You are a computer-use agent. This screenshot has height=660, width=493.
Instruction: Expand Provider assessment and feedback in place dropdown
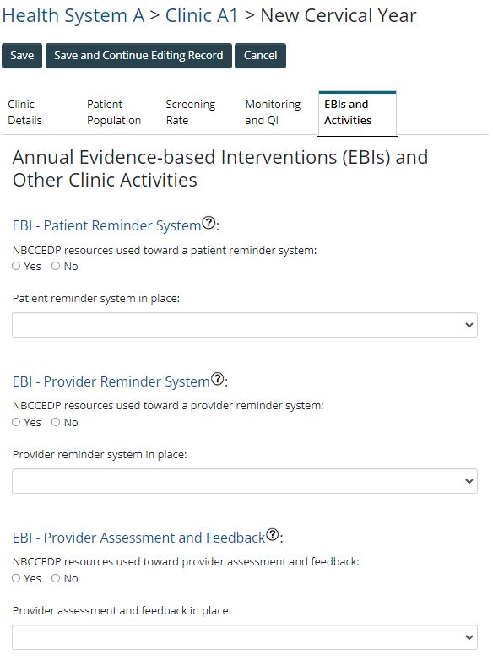pos(245,637)
